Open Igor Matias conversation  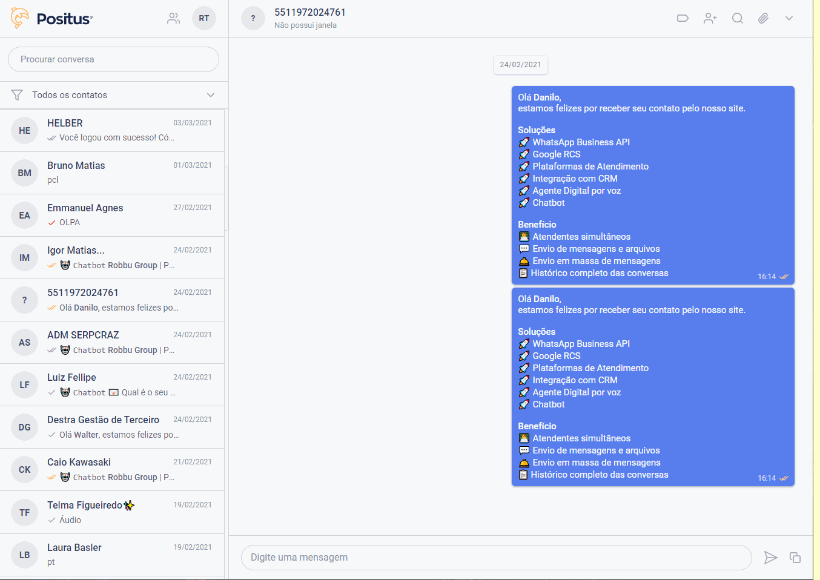[x=112, y=257]
